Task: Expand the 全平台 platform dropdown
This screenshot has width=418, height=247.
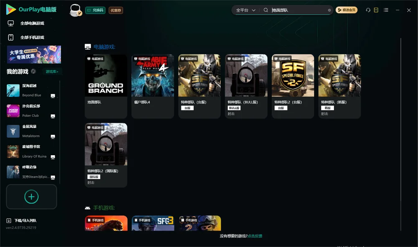Action: pos(246,10)
